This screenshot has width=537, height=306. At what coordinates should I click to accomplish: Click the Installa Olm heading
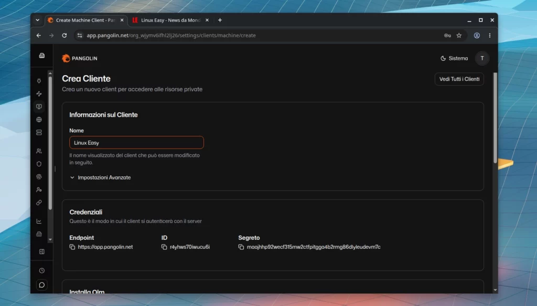click(87, 291)
